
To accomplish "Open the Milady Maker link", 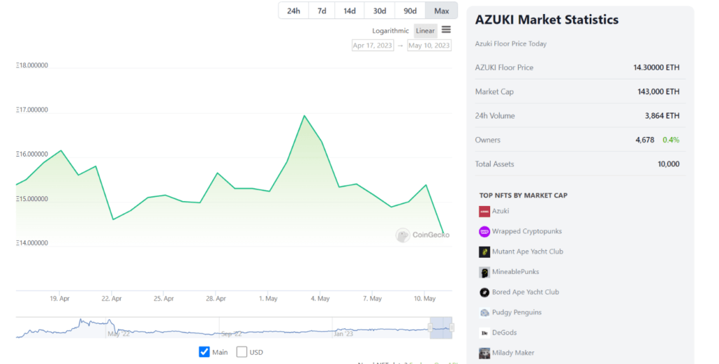I will click(x=513, y=353).
